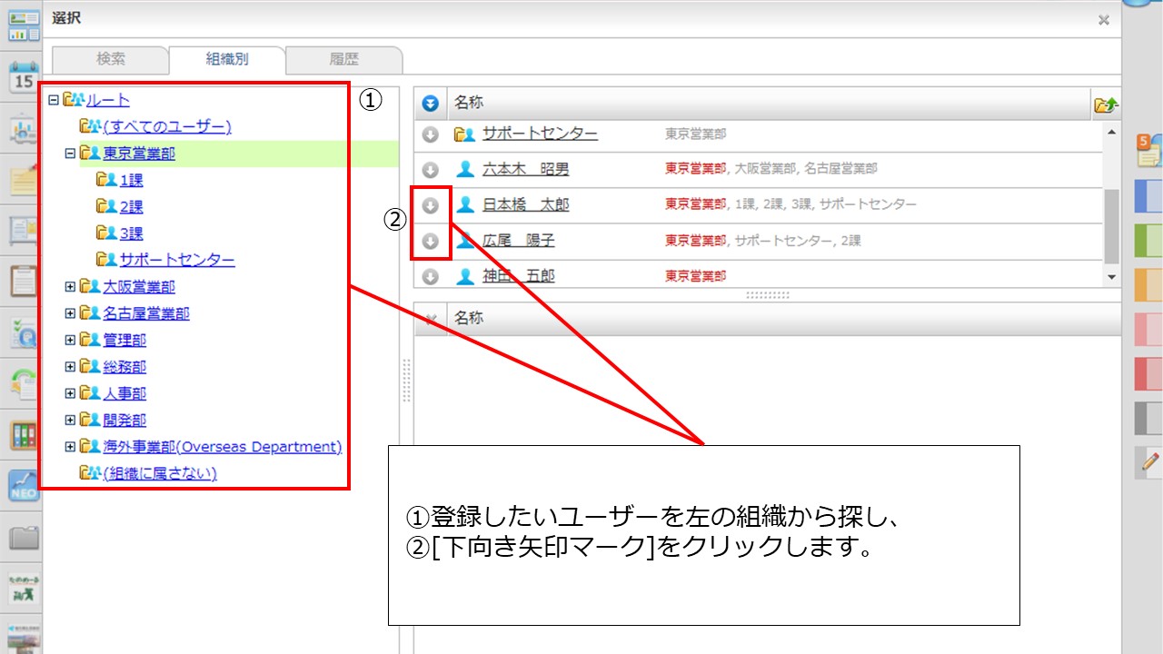Click the 神田 五郎 name link

518,276
